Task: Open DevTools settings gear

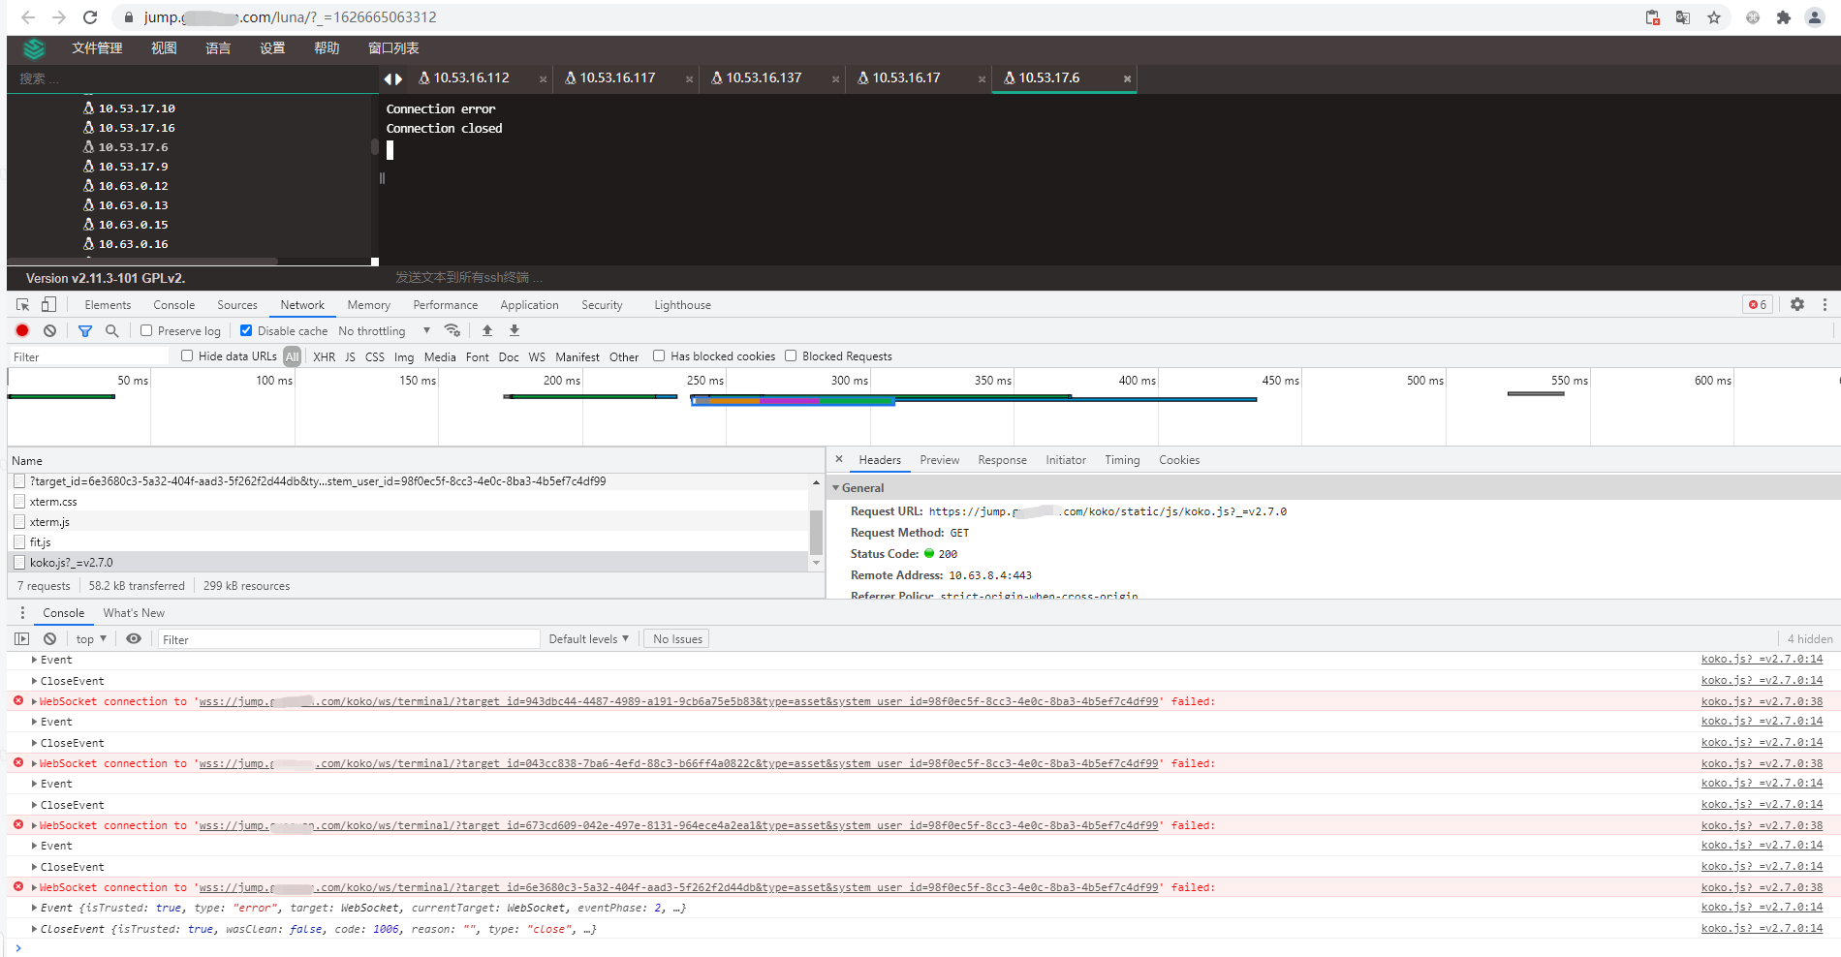Action: pos(1797,304)
